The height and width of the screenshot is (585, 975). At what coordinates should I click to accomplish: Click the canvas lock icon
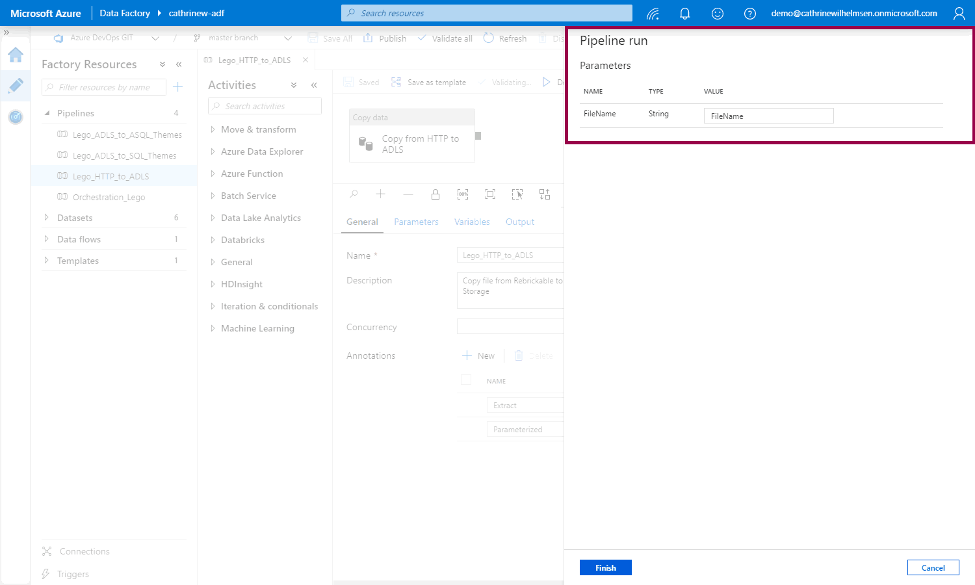pos(435,194)
